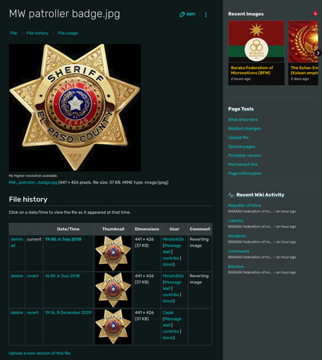Open the MW_patroller_badge.jpg file link
Screen dimensions: 322x360
pos(33,182)
